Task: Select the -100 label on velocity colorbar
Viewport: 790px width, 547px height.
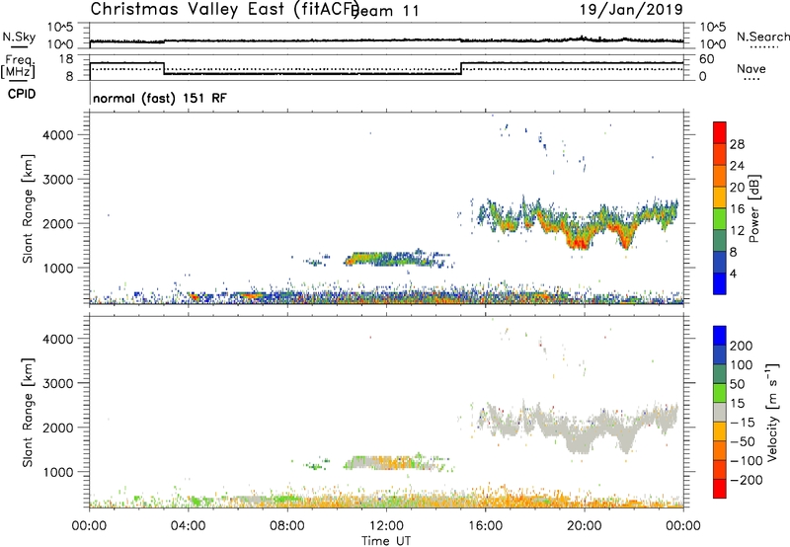Action: pos(746,461)
